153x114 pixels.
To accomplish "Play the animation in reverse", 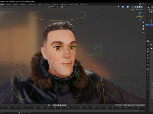I will (x=58, y=105).
